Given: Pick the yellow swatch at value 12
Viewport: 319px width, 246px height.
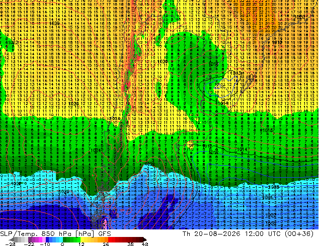Looking at the screenshot, I should 82,239.
